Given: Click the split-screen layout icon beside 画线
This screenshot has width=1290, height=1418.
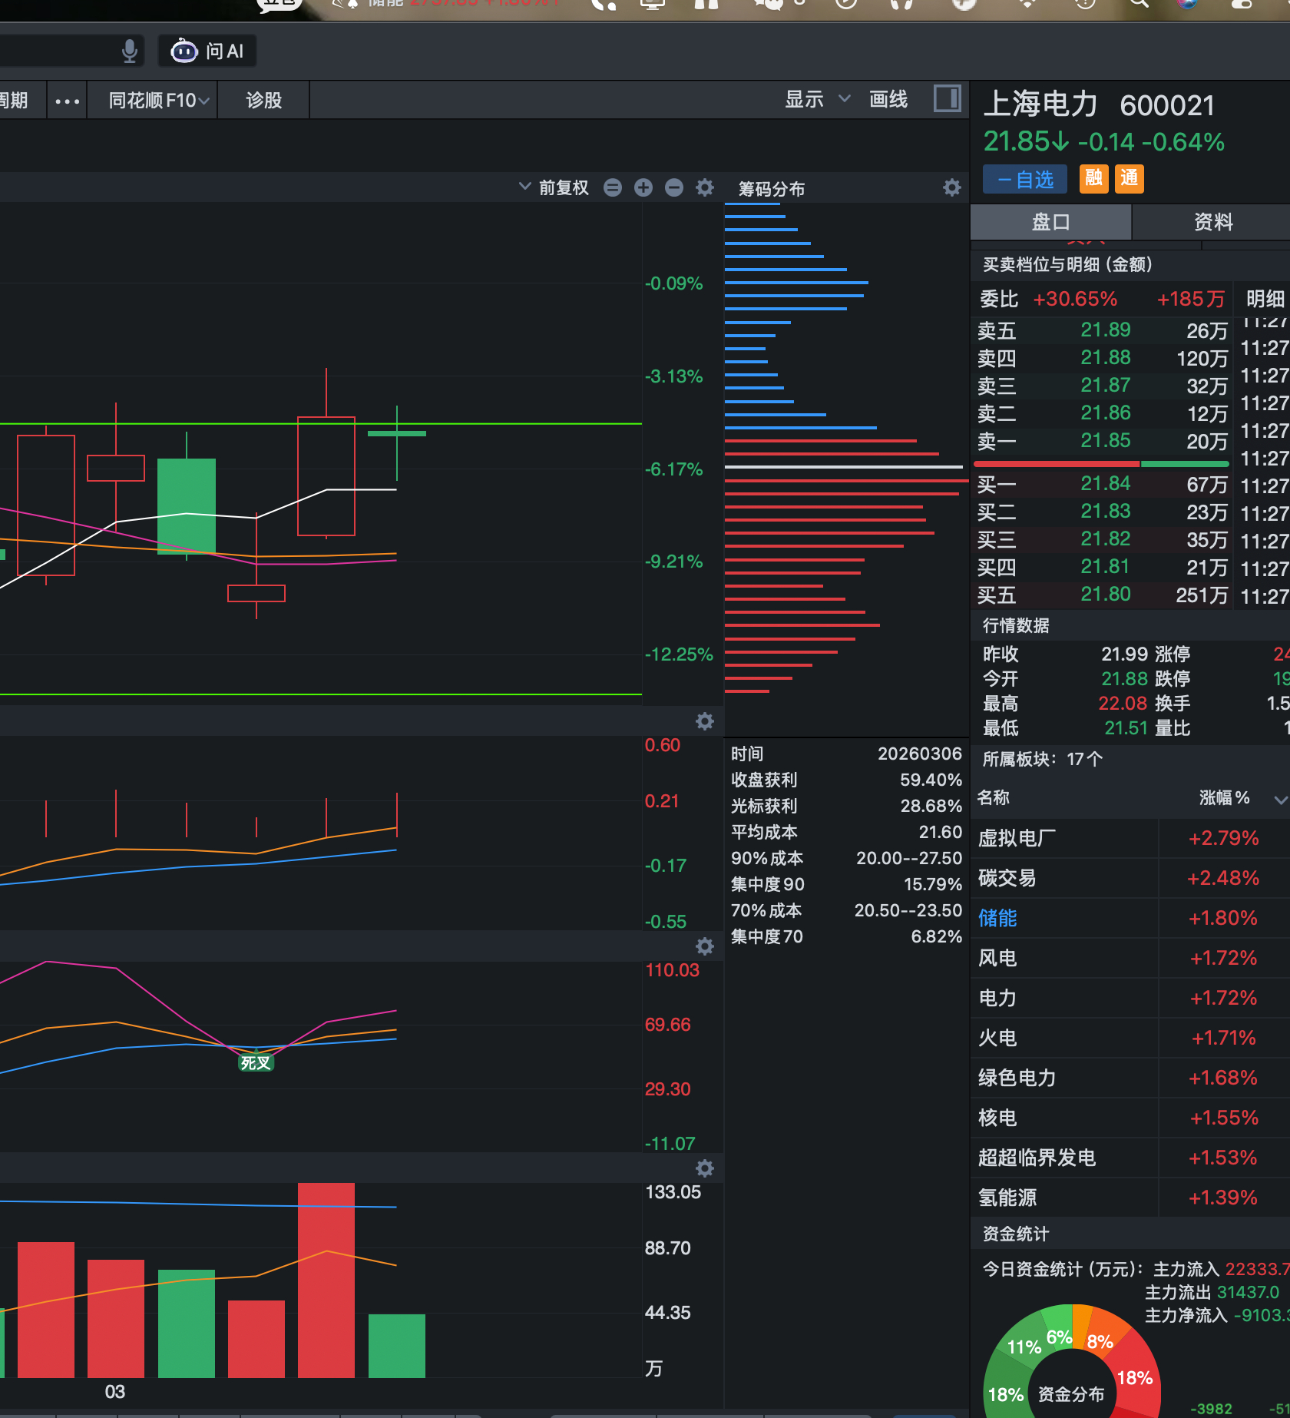Looking at the screenshot, I should tap(947, 98).
